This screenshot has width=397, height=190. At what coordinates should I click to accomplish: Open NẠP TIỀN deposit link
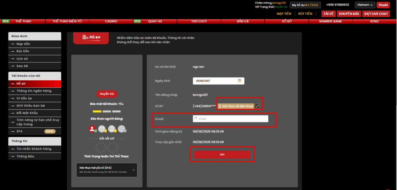pos(284,14)
